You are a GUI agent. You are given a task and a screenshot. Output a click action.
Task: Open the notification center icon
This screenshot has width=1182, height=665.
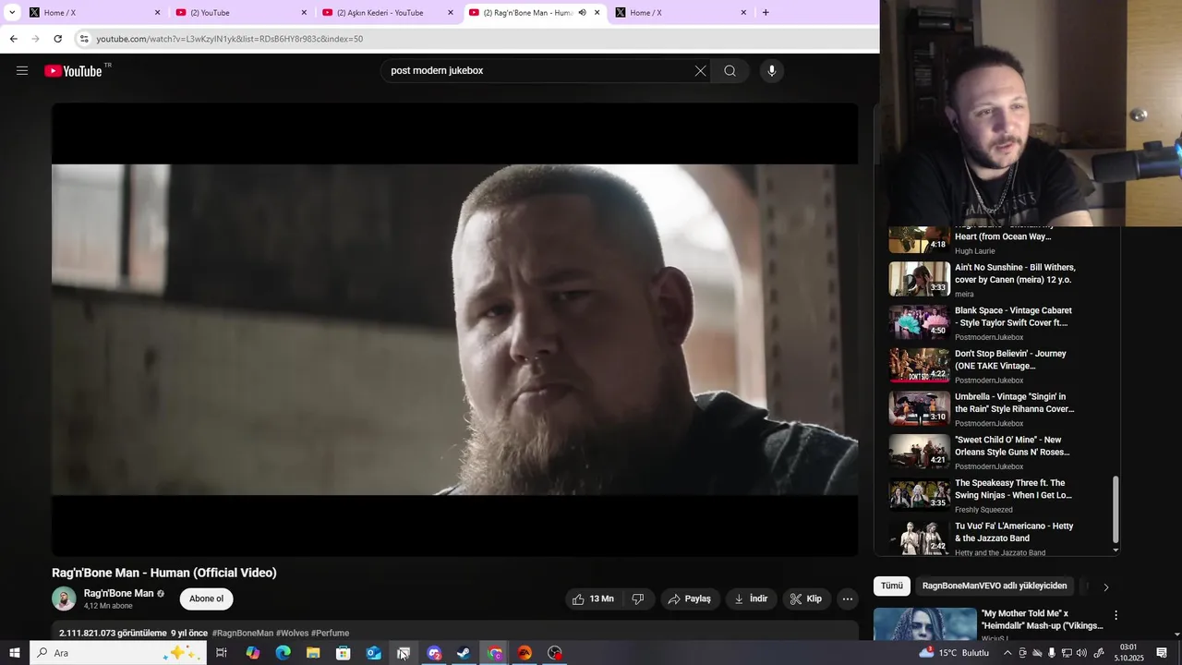point(1162,653)
